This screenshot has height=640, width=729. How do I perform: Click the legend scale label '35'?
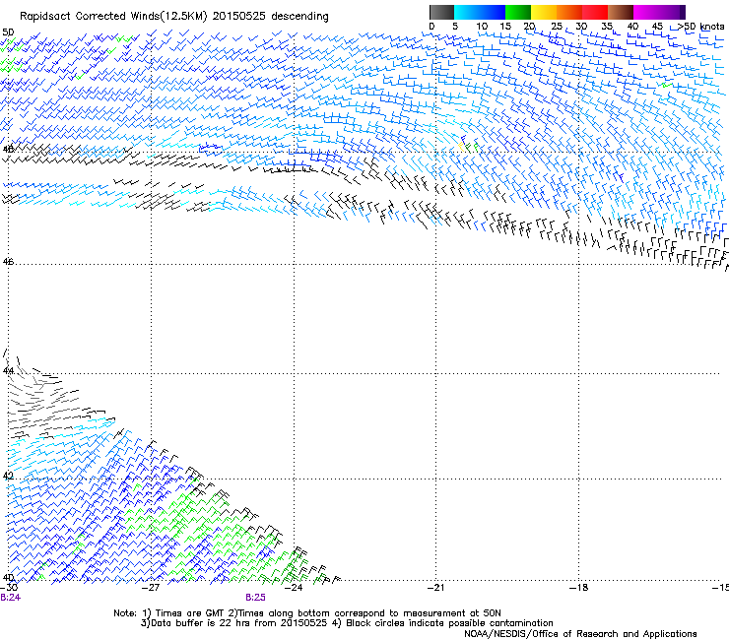point(607,27)
